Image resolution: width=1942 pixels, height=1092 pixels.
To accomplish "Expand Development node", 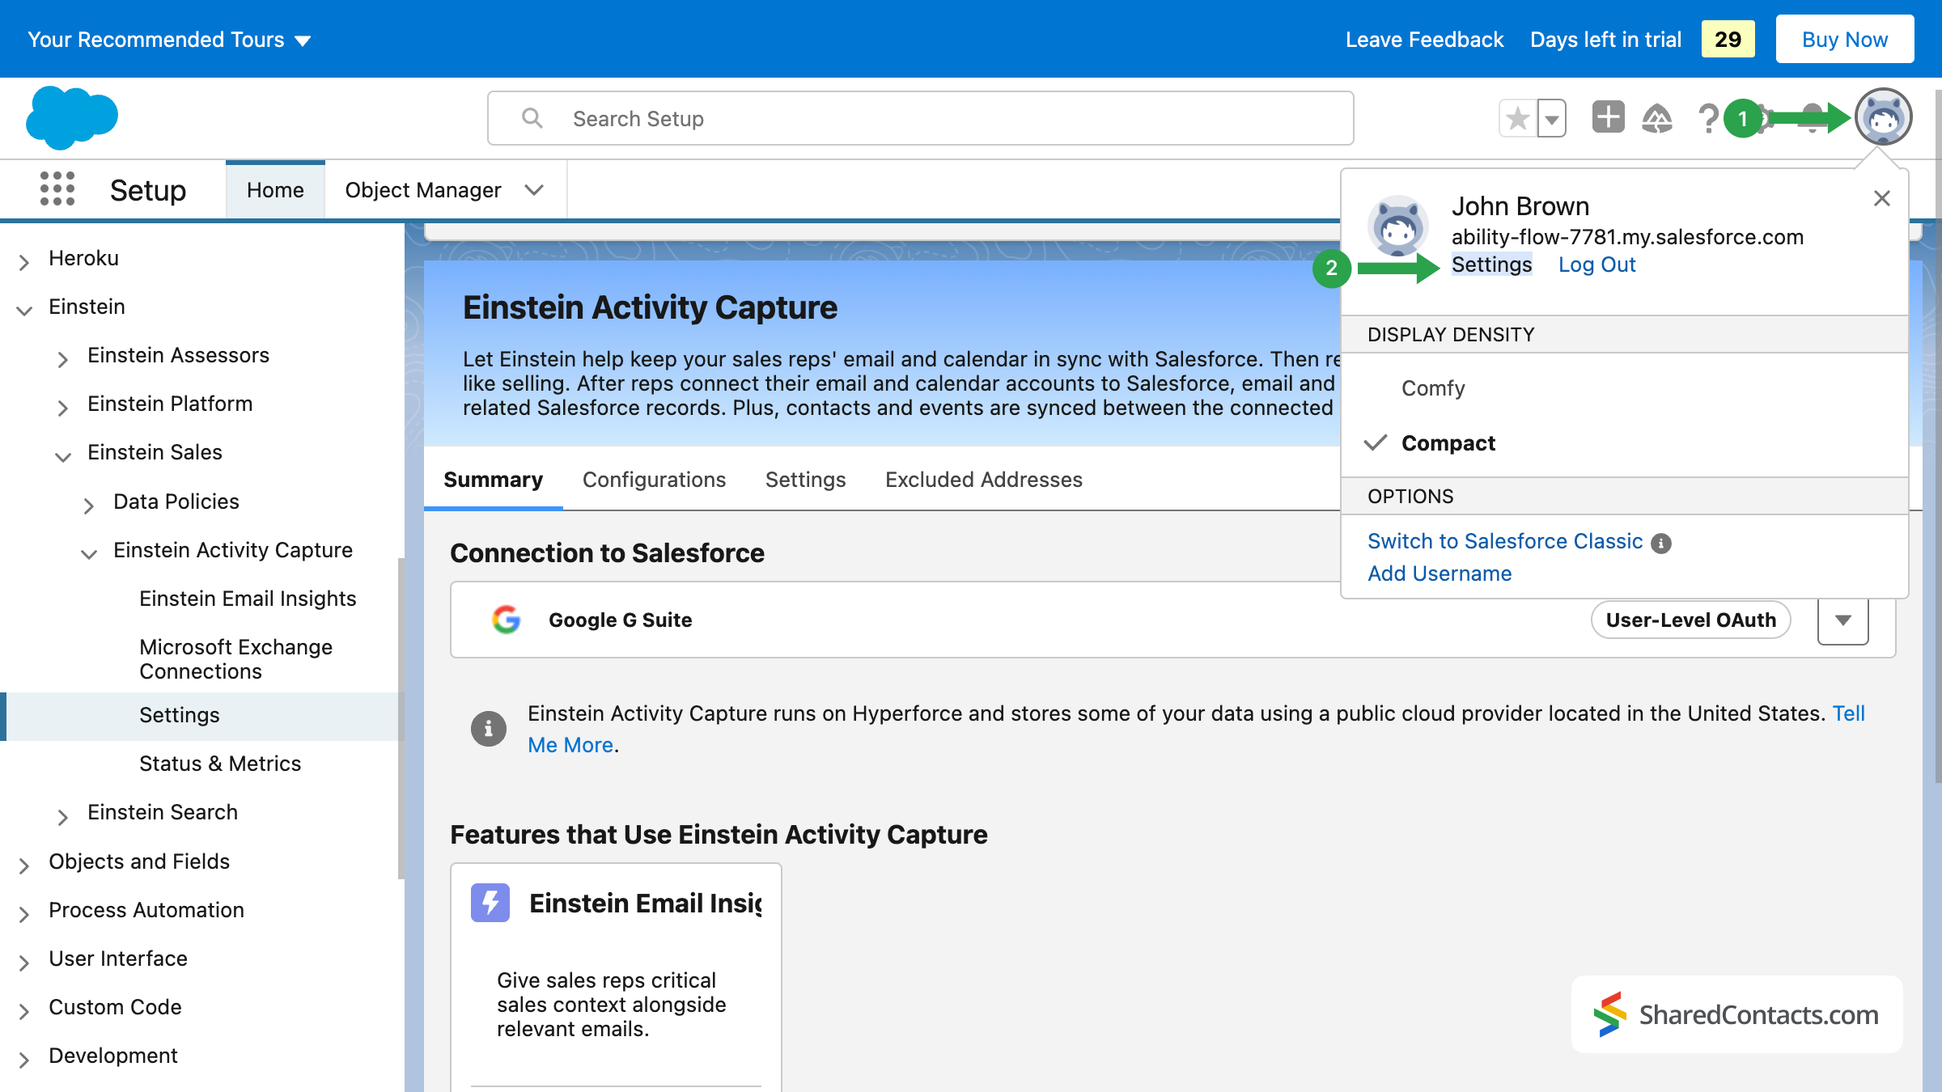I will coord(24,1060).
